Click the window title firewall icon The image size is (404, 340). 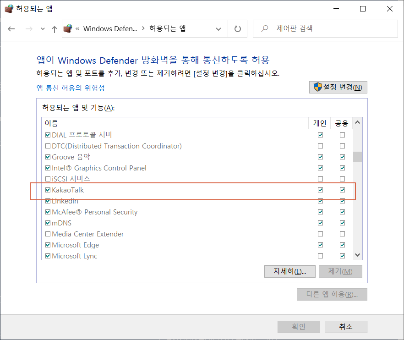point(9,9)
